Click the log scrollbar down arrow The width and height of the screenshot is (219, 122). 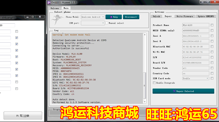[145, 102]
